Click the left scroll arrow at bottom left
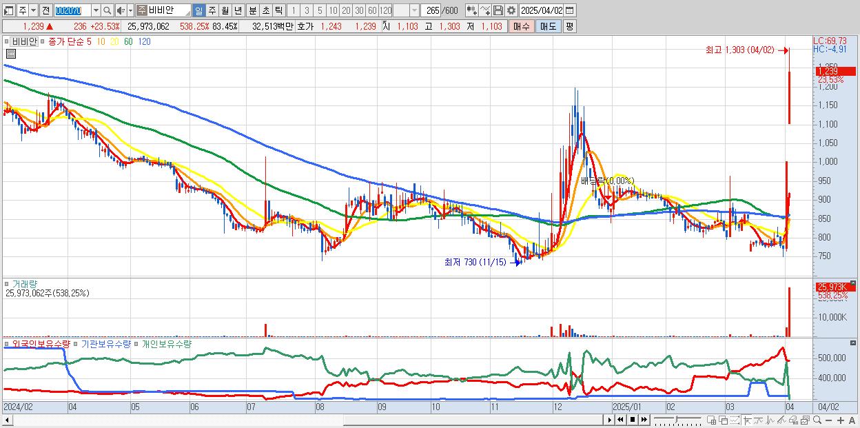 point(8,420)
